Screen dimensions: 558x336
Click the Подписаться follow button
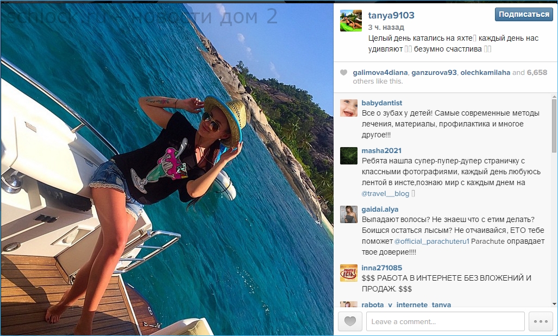click(524, 14)
